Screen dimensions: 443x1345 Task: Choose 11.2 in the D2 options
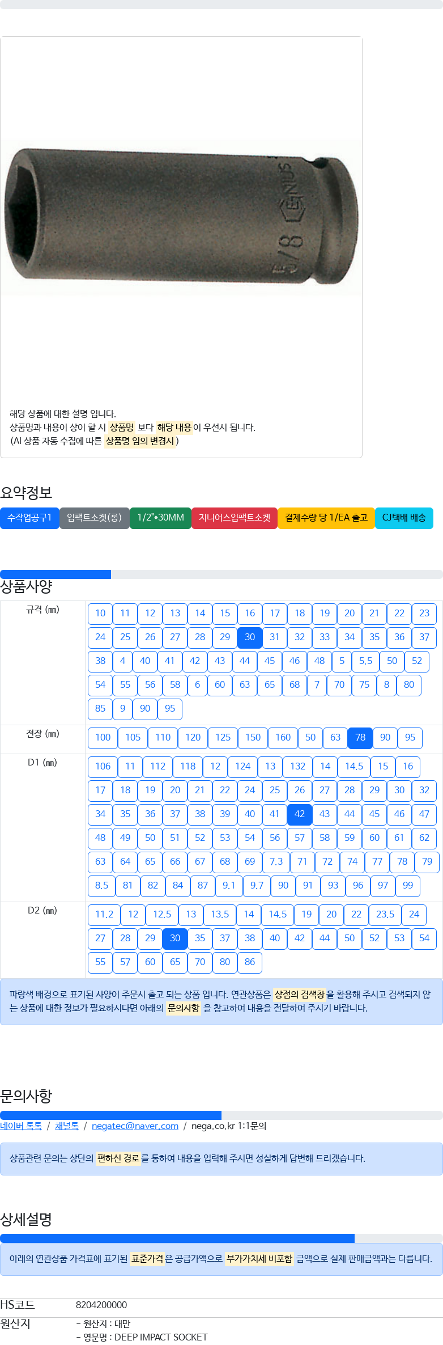pos(104,915)
